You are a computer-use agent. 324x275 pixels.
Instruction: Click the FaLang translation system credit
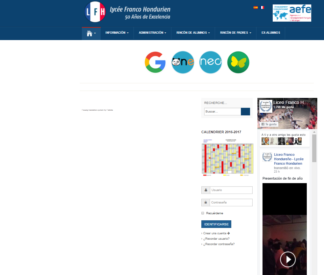tap(97, 110)
